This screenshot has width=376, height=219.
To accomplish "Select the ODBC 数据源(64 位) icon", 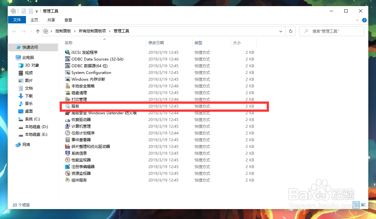I will [68, 66].
